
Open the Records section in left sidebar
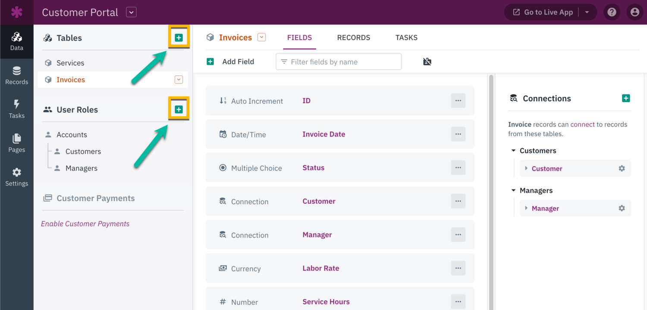(16, 75)
